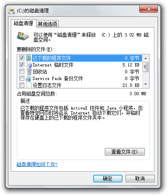Viewport: 168px width, 196px height.
Task: Click the disk cleanup drive icon in header
Action: point(23,36)
